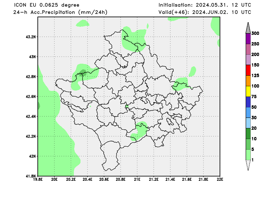
Task: Click the legend value 20
Action: 254,128
